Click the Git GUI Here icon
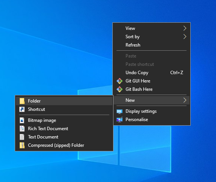 [x=120, y=81]
